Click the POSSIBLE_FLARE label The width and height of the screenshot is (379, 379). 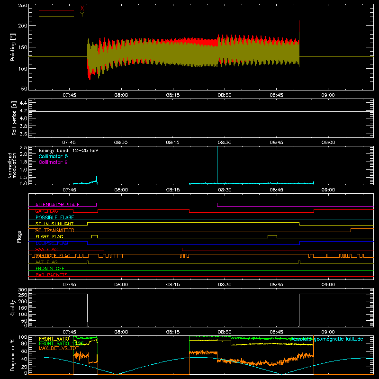coord(54,217)
